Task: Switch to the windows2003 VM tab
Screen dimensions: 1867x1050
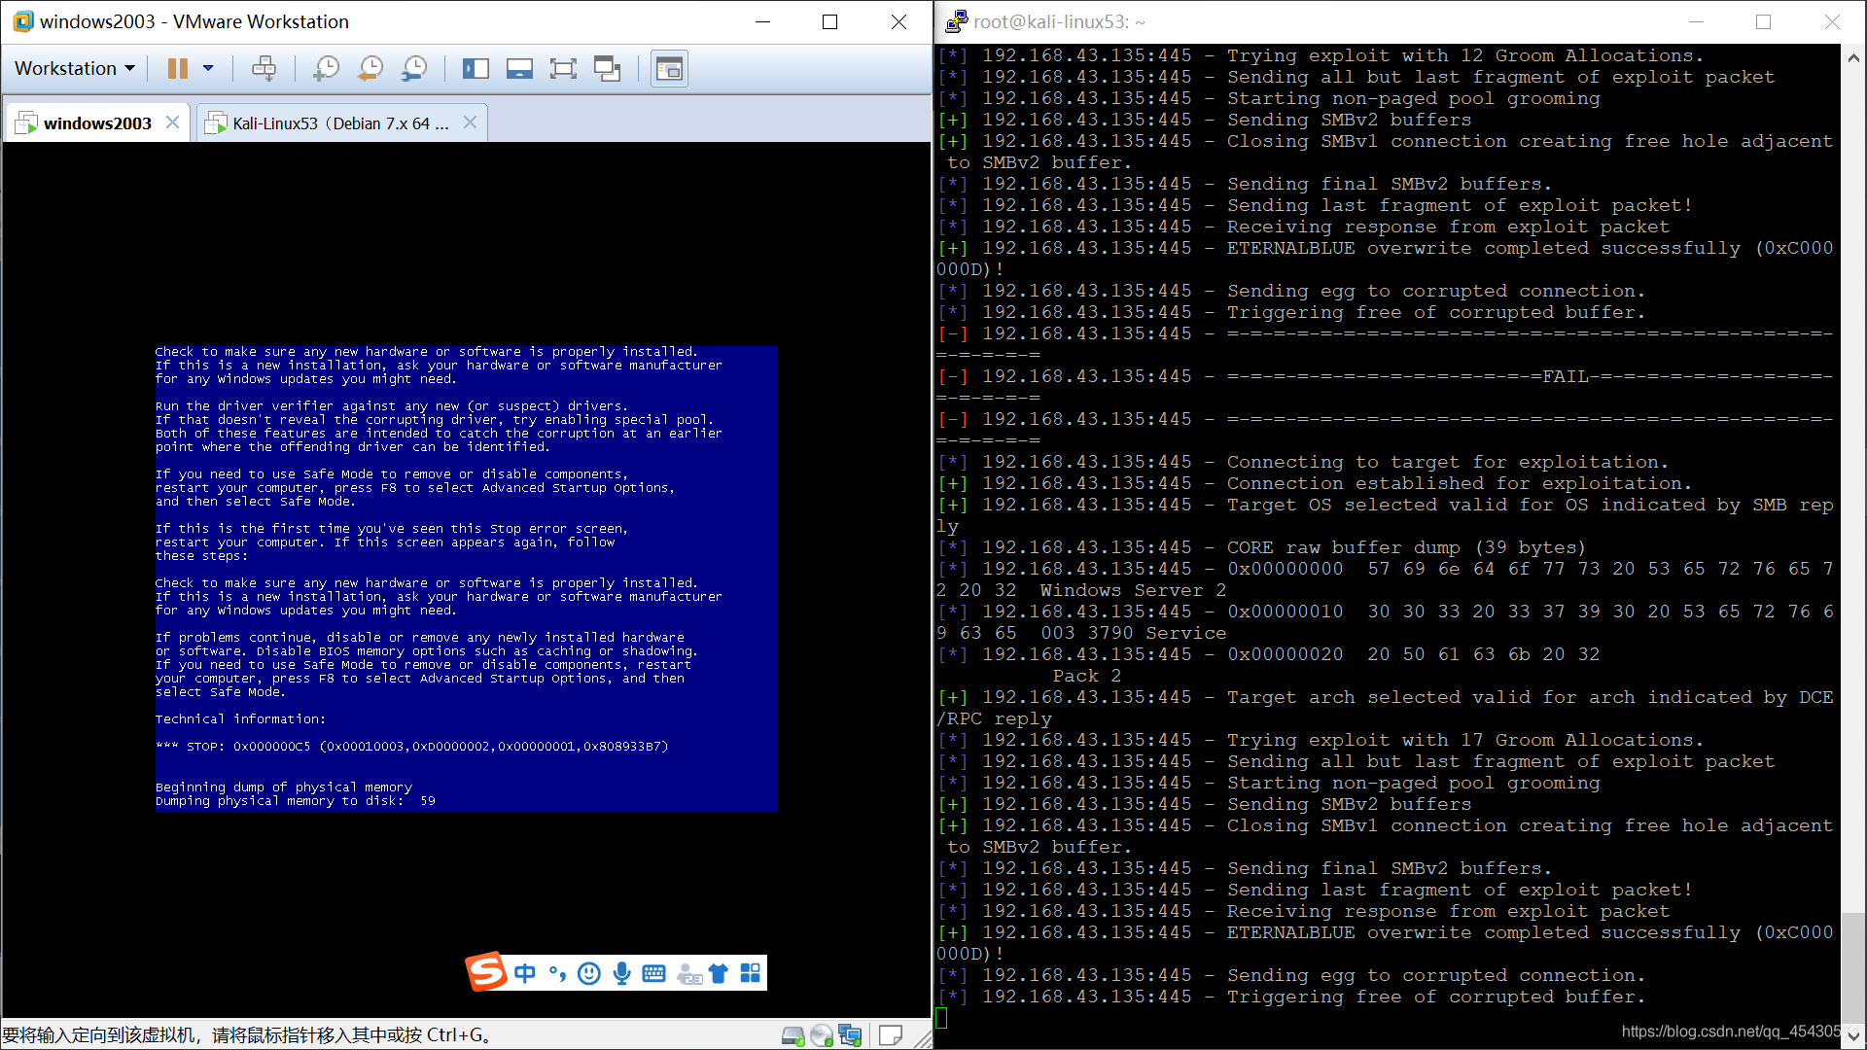Action: [96, 123]
